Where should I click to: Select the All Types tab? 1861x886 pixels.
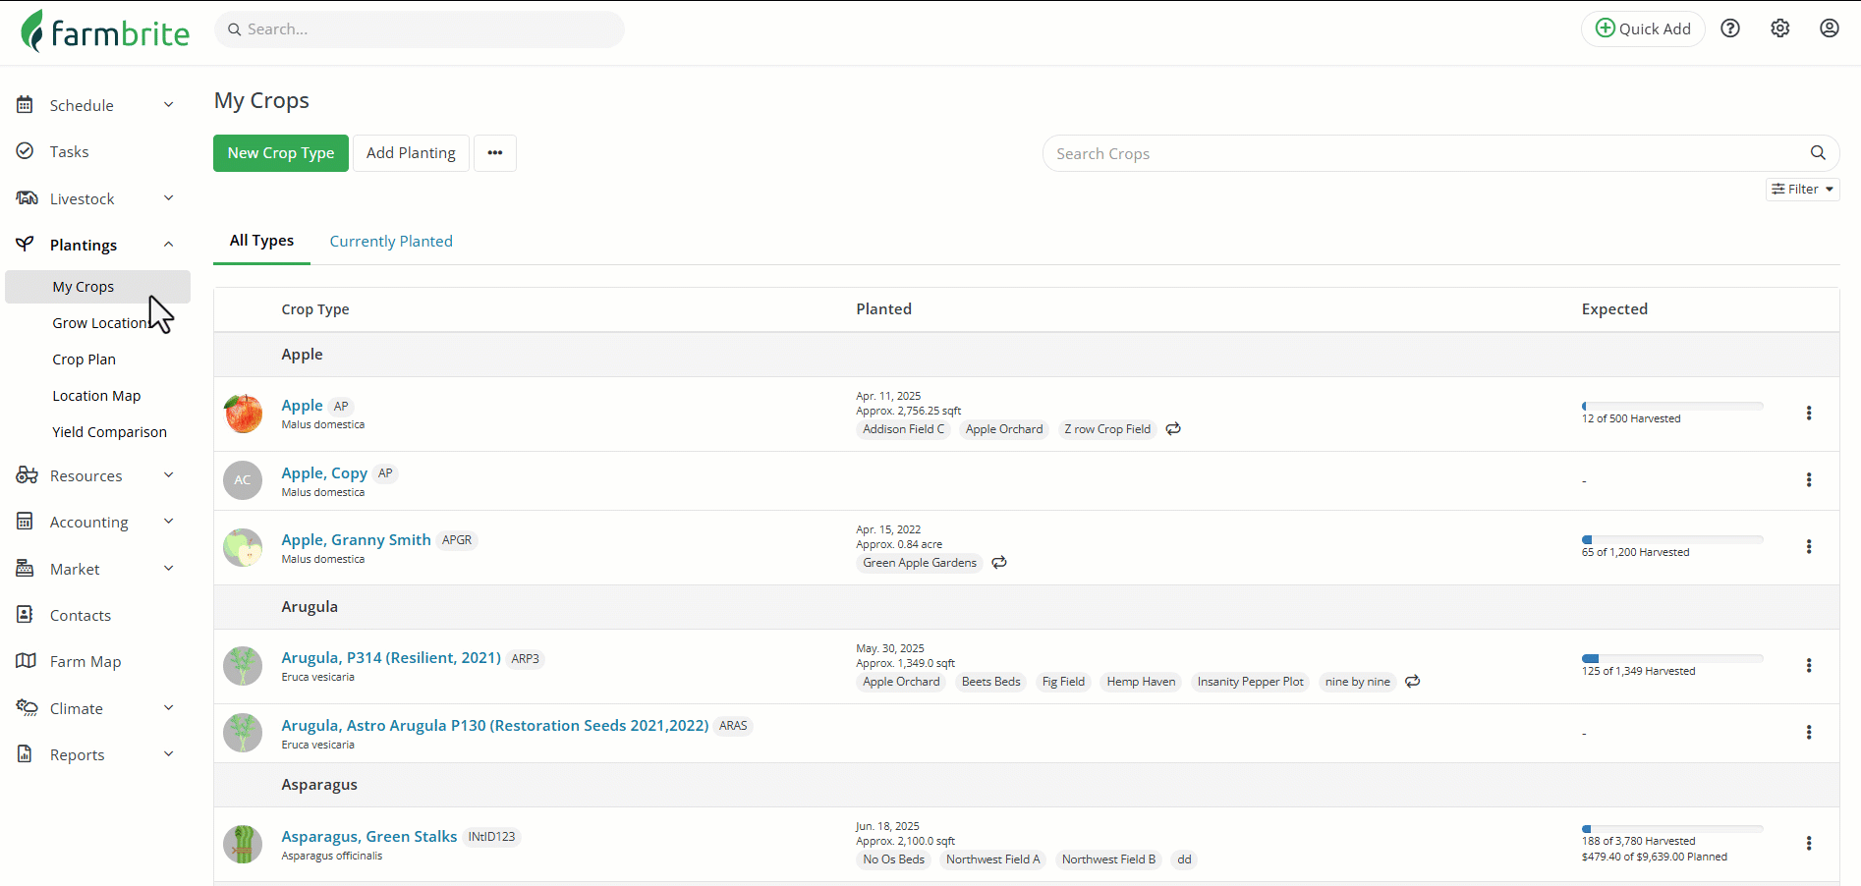(x=261, y=241)
